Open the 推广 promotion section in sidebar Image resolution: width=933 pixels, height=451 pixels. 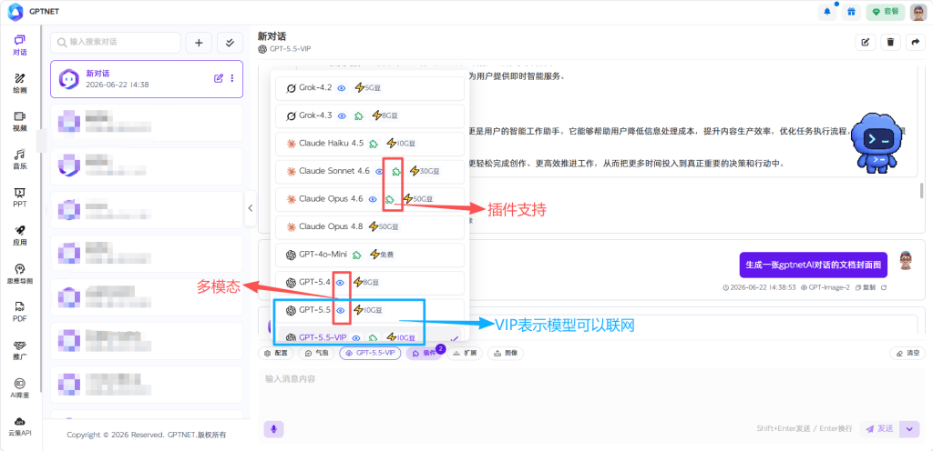pos(20,350)
